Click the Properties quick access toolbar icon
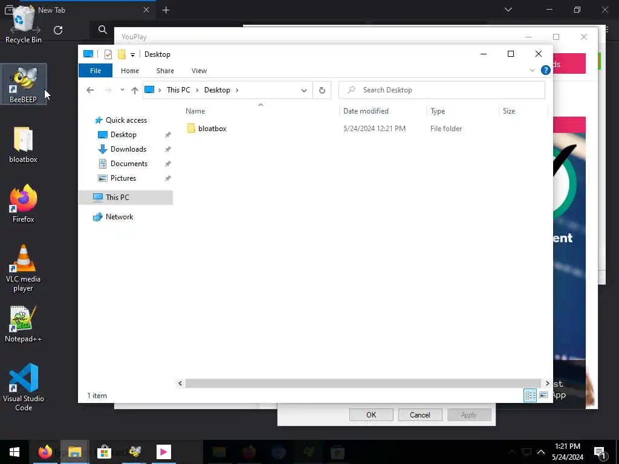 108,54
